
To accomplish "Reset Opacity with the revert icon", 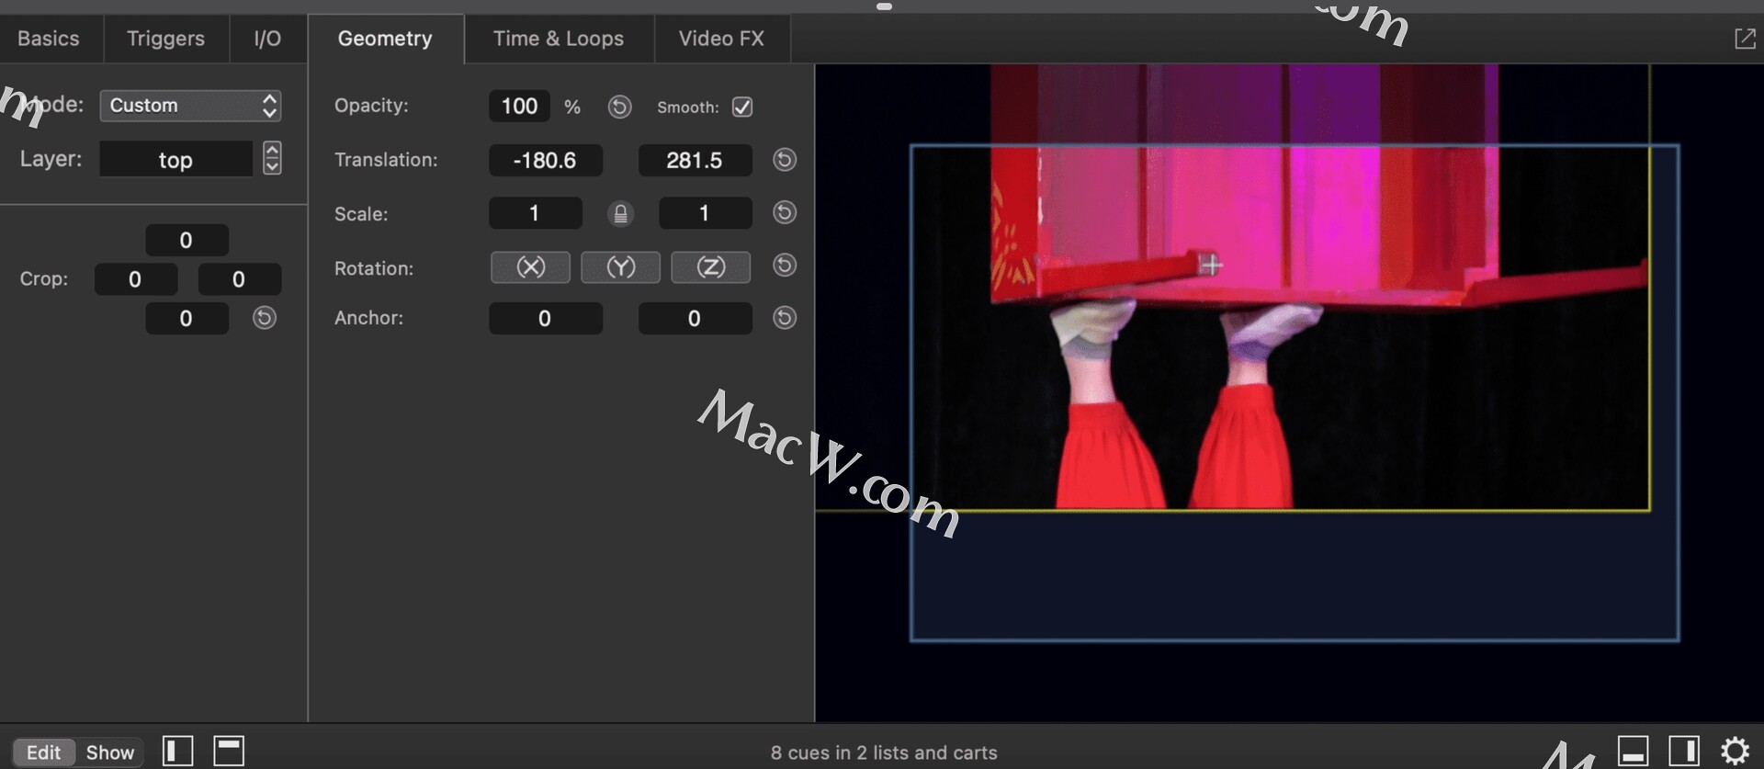I will coord(620,107).
